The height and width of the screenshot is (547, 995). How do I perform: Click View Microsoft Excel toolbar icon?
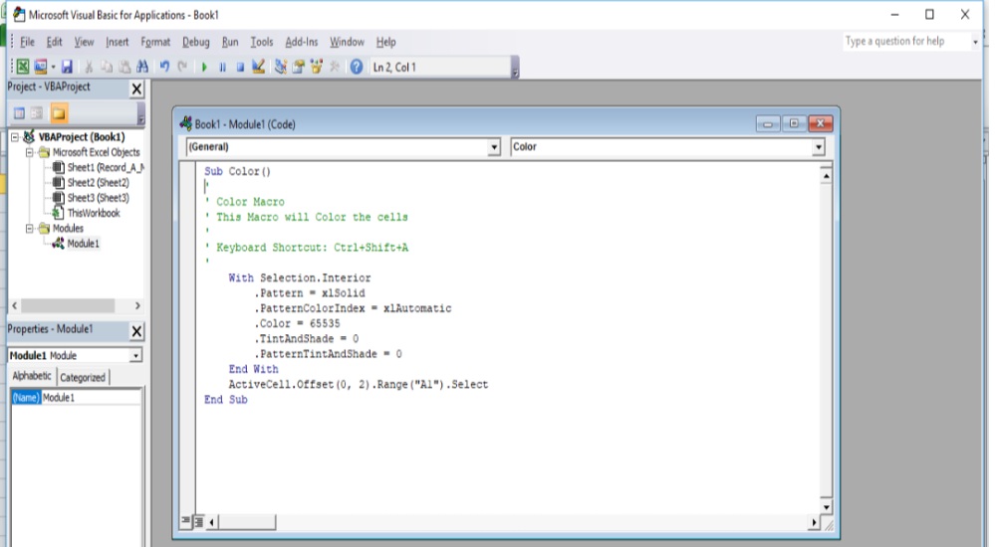[22, 67]
